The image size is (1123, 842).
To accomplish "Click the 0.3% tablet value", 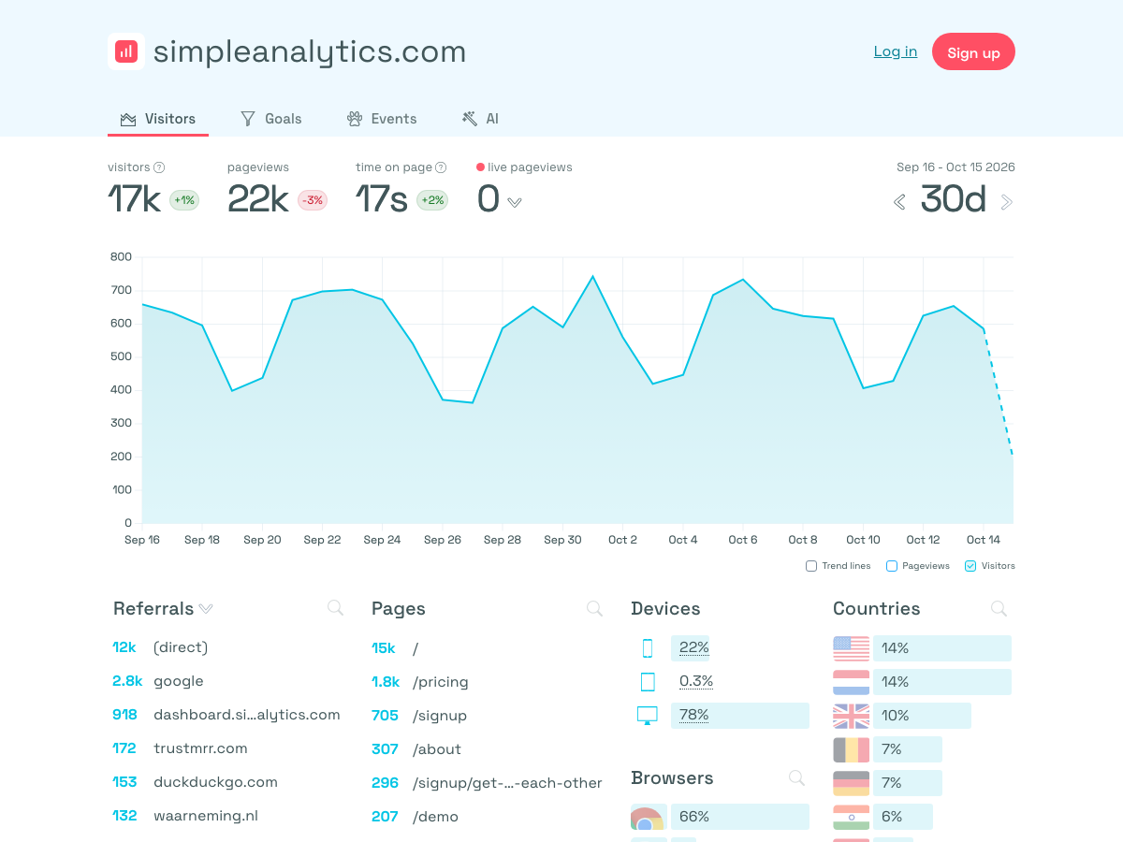I will [696, 682].
